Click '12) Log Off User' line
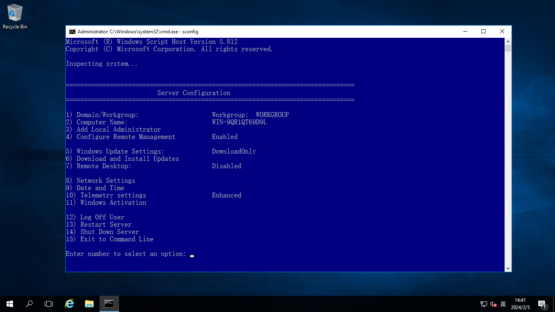The width and height of the screenshot is (555, 312). 95,217
